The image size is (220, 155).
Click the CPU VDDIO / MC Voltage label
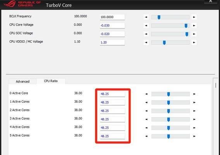[26, 41]
